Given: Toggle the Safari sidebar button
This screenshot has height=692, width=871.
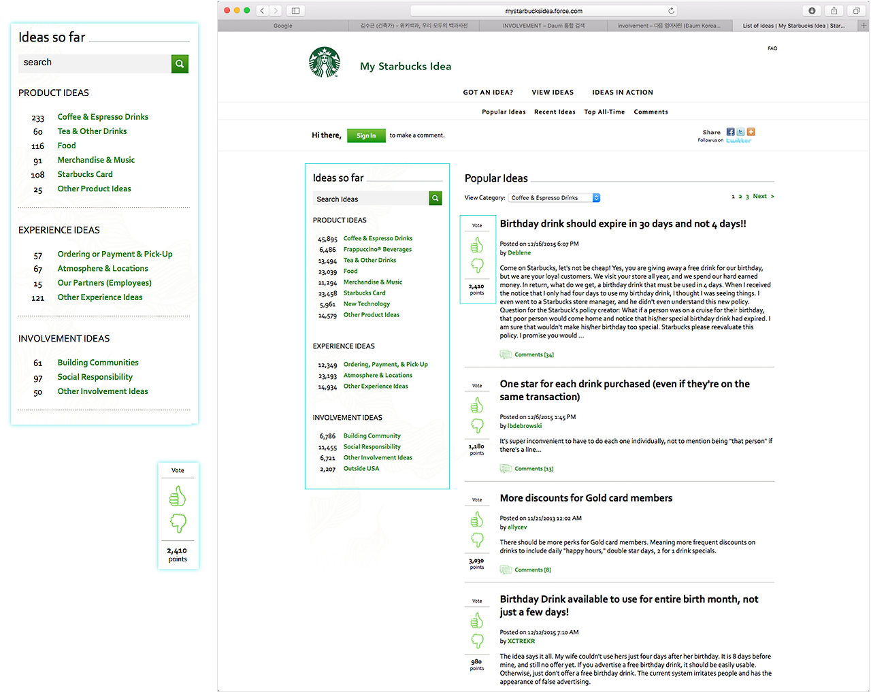Looking at the screenshot, I should (295, 11).
